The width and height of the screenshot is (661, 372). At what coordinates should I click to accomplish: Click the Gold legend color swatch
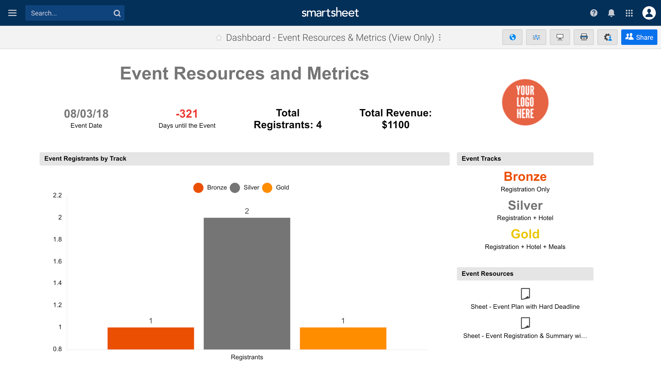coord(267,188)
